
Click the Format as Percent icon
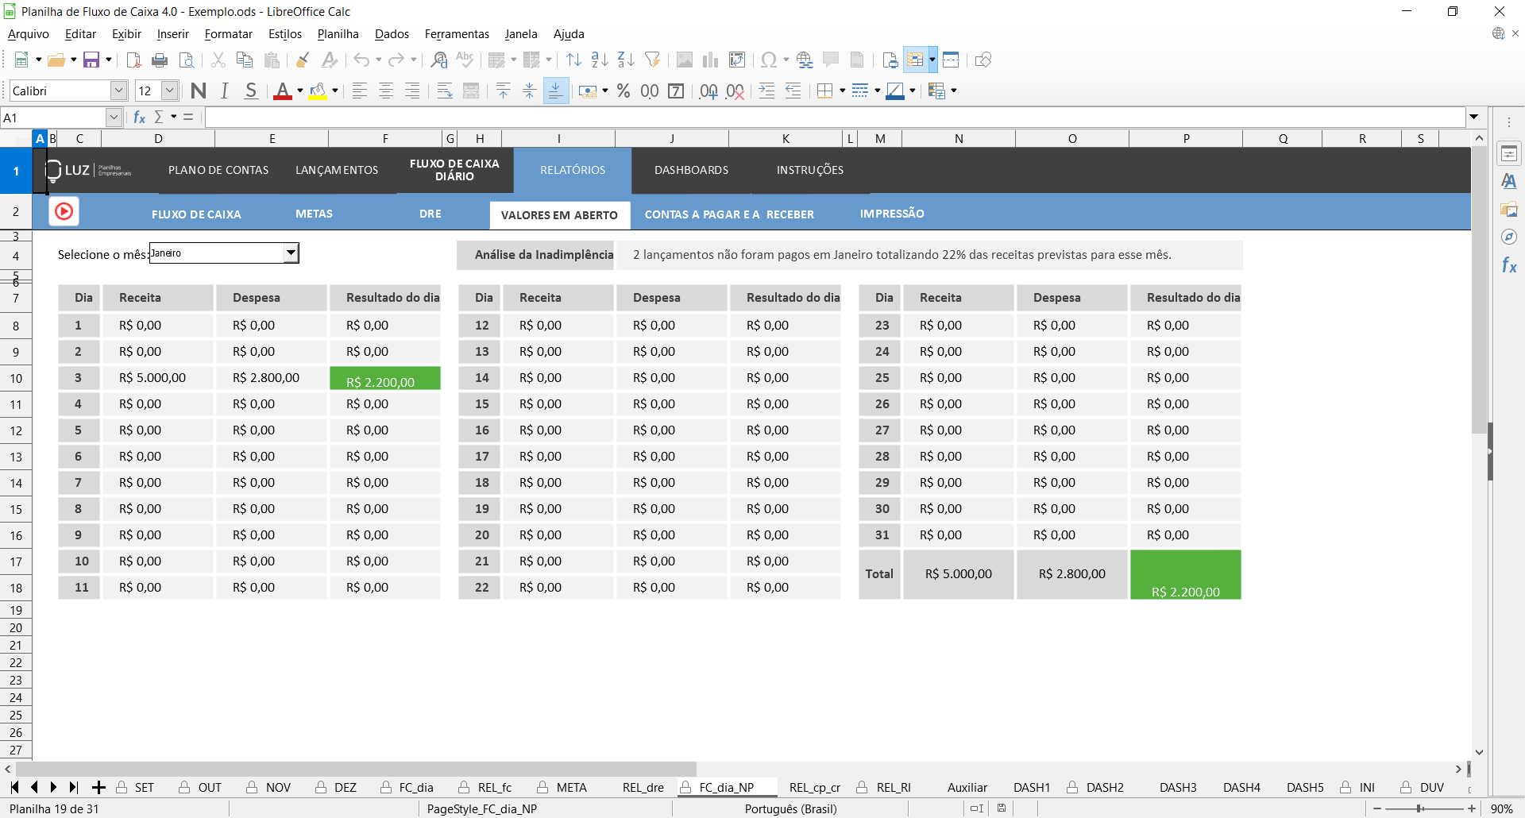click(624, 91)
